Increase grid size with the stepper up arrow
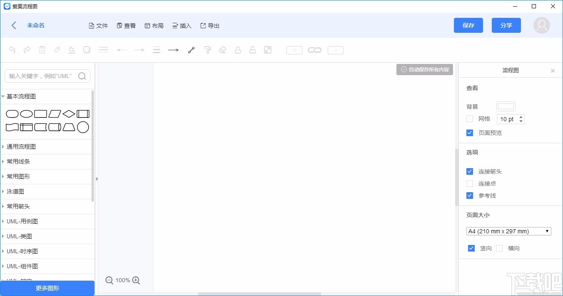Image resolution: width=563 pixels, height=296 pixels. click(x=521, y=117)
